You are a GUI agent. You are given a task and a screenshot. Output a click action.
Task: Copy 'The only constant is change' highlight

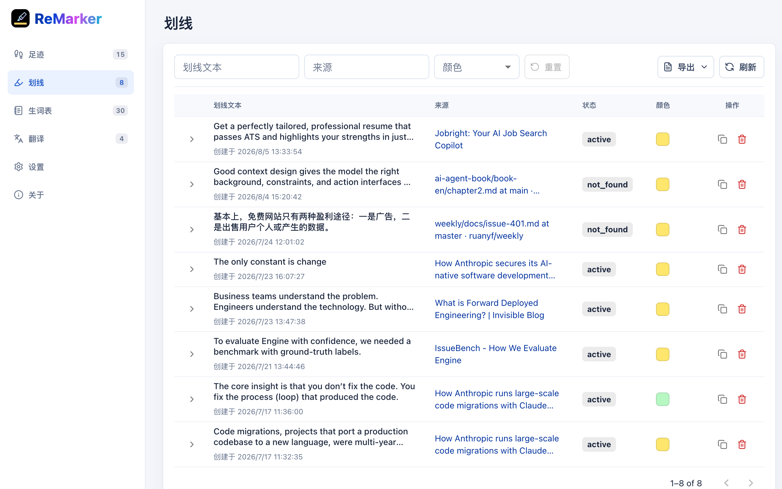click(722, 270)
